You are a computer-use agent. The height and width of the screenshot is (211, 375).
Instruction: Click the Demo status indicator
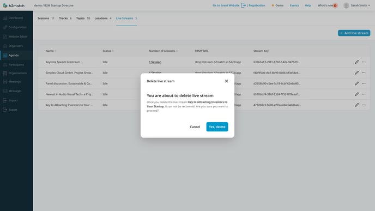[x=277, y=5]
